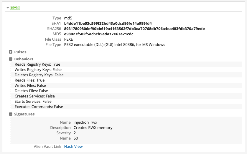Viewport: 247px width, 154px height.
Task: Click the PEXE file class value
Action: [x=68, y=39]
